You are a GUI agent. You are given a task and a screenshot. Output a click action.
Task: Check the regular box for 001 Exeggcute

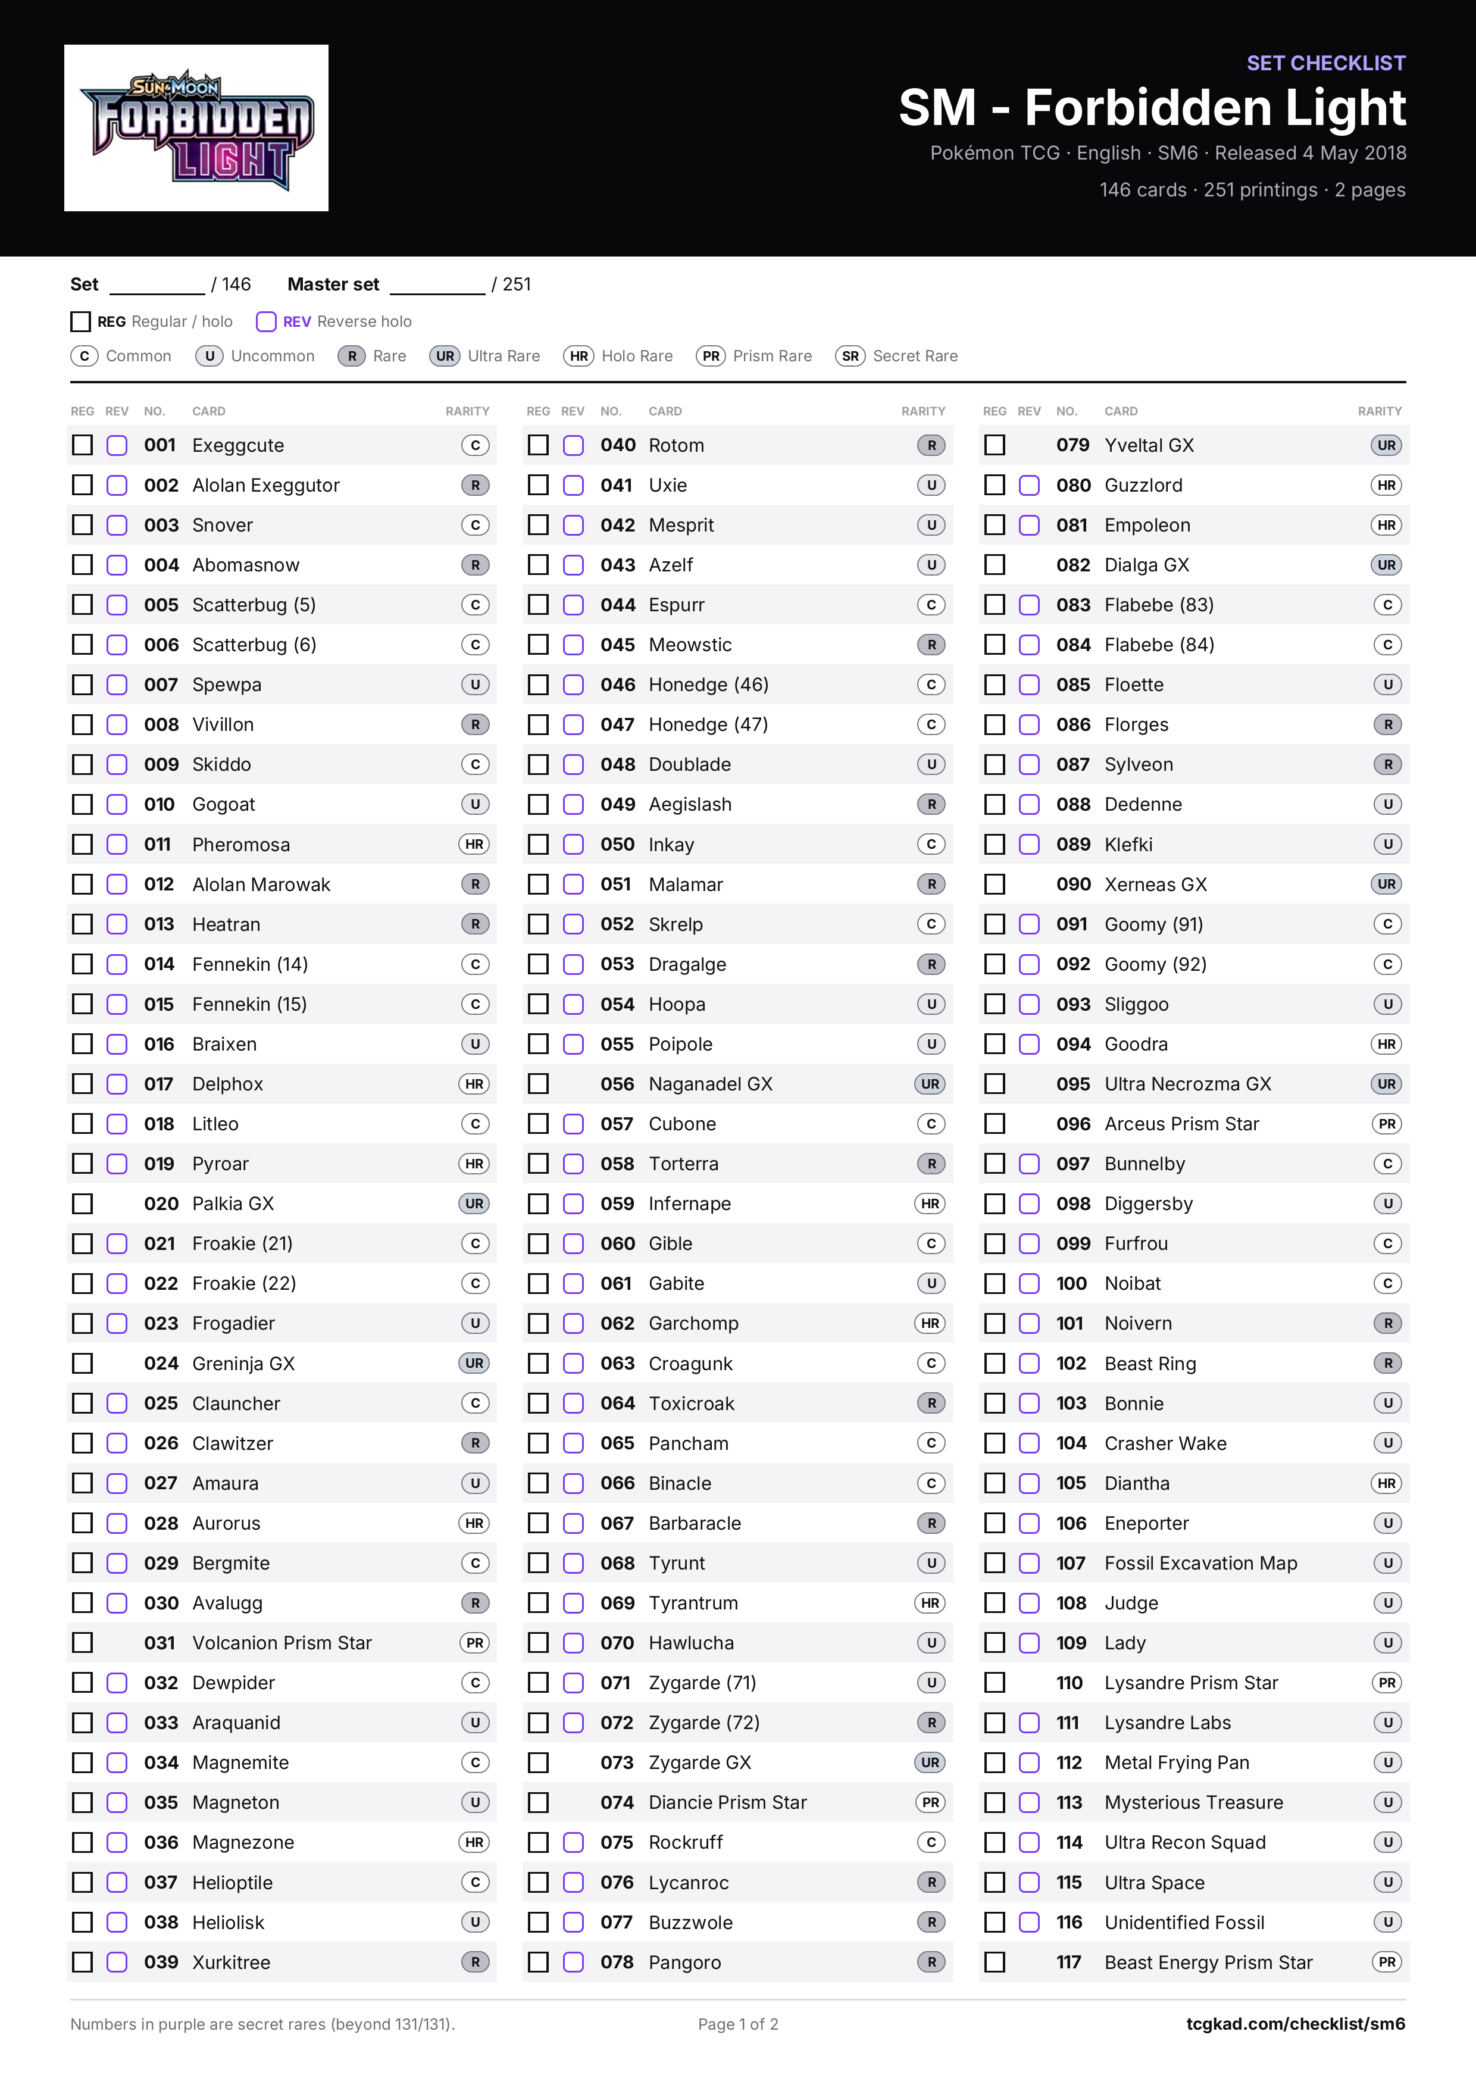[x=83, y=446]
